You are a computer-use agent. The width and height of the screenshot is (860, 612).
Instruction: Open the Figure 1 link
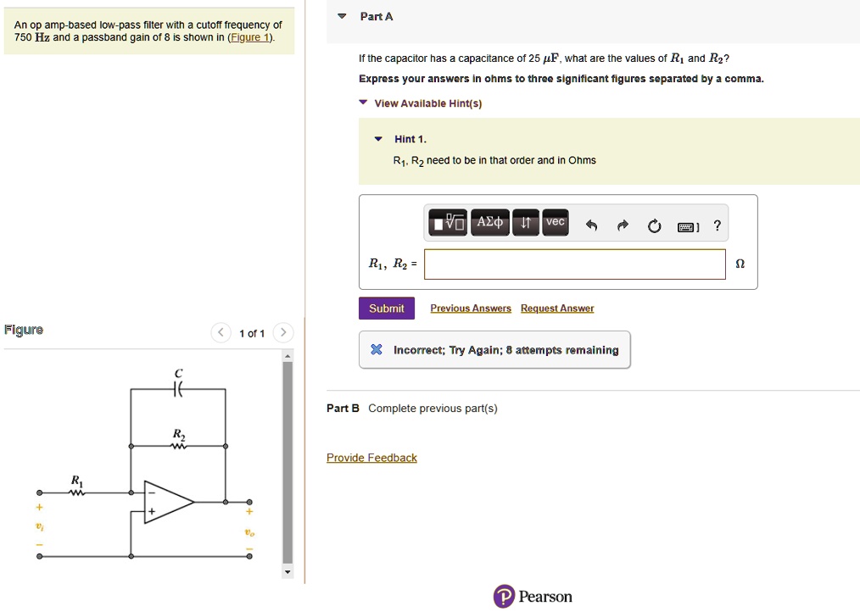click(x=249, y=36)
